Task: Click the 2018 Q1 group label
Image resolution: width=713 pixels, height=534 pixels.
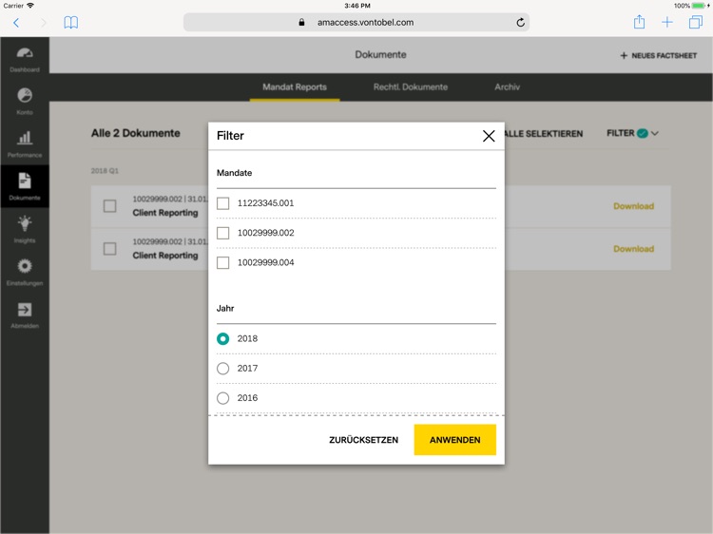Action: pyautogui.click(x=105, y=171)
